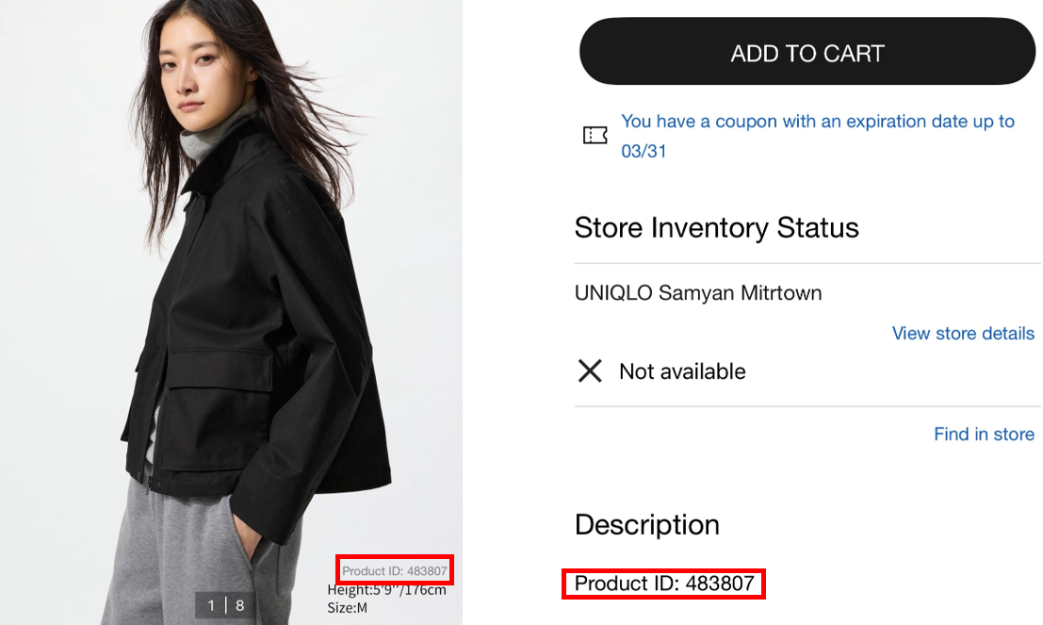Click the model height text on photo
The image size is (1043, 625).
[386, 590]
